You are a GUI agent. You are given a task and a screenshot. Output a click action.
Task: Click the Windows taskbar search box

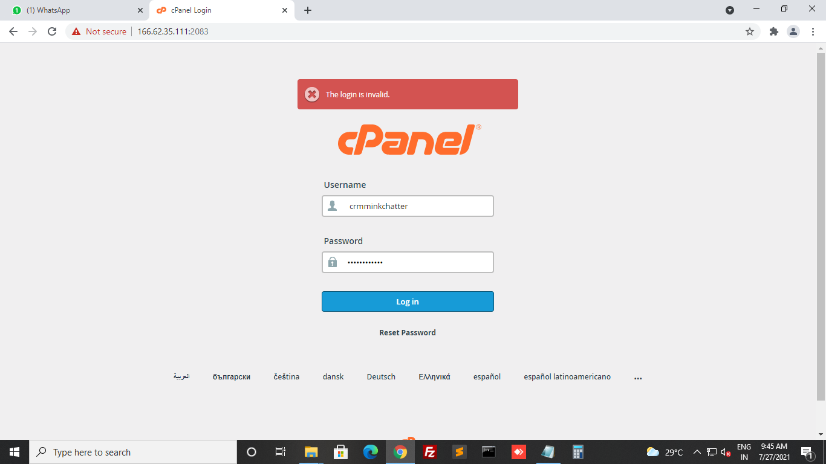point(133,452)
